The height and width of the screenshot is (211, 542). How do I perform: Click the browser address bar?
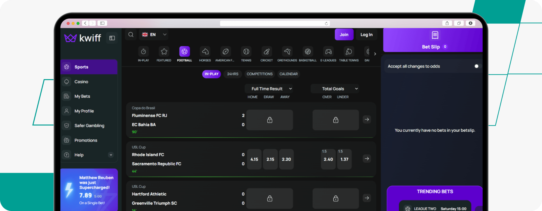[x=275, y=23]
